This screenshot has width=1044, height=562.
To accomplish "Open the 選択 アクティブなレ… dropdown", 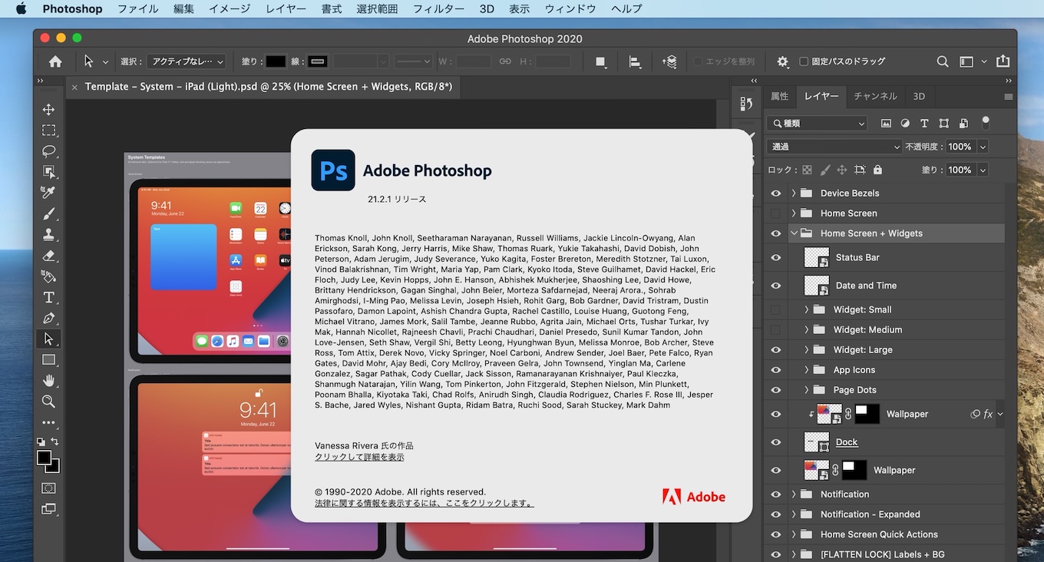I will pos(187,61).
